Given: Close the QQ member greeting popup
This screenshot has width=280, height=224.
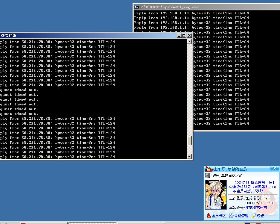Looking at the screenshot, I should tap(275, 168).
